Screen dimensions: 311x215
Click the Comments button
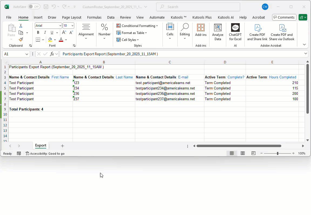(x=284, y=17)
